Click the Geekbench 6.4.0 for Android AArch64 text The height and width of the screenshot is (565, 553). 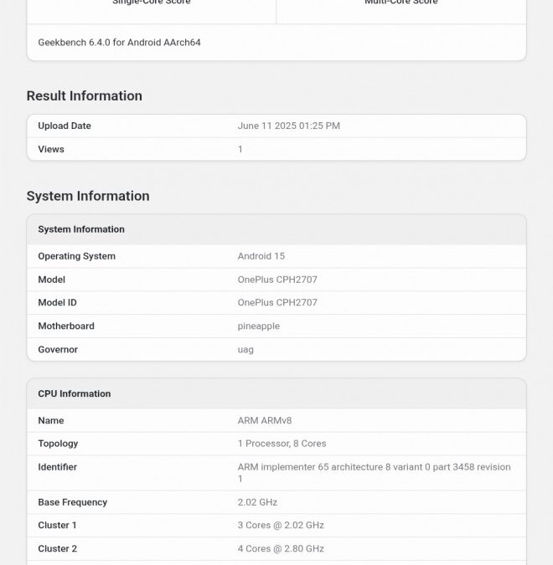tap(119, 43)
